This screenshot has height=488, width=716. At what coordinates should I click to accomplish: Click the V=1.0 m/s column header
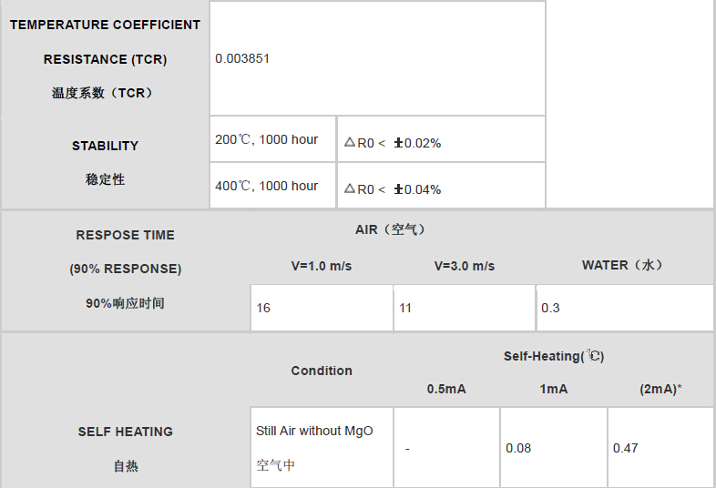coord(322,266)
